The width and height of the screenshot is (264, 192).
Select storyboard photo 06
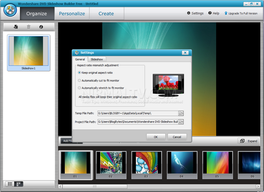(x=249, y=165)
